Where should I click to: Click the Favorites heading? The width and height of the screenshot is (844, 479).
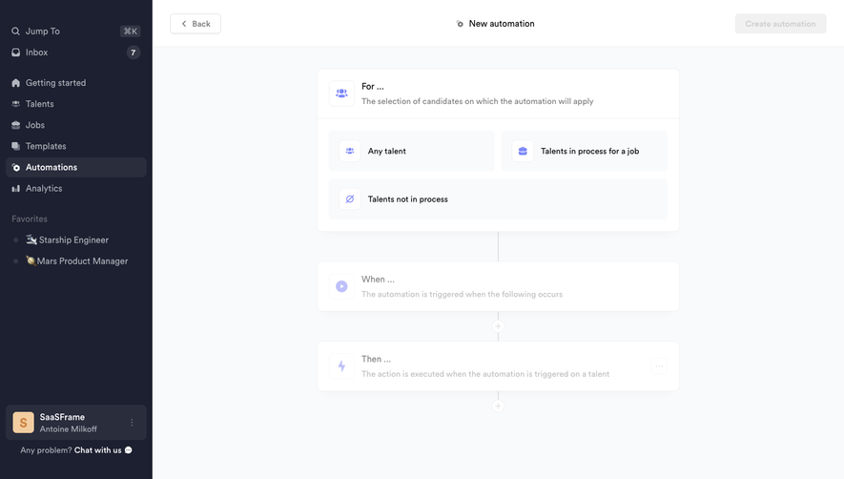click(x=30, y=219)
